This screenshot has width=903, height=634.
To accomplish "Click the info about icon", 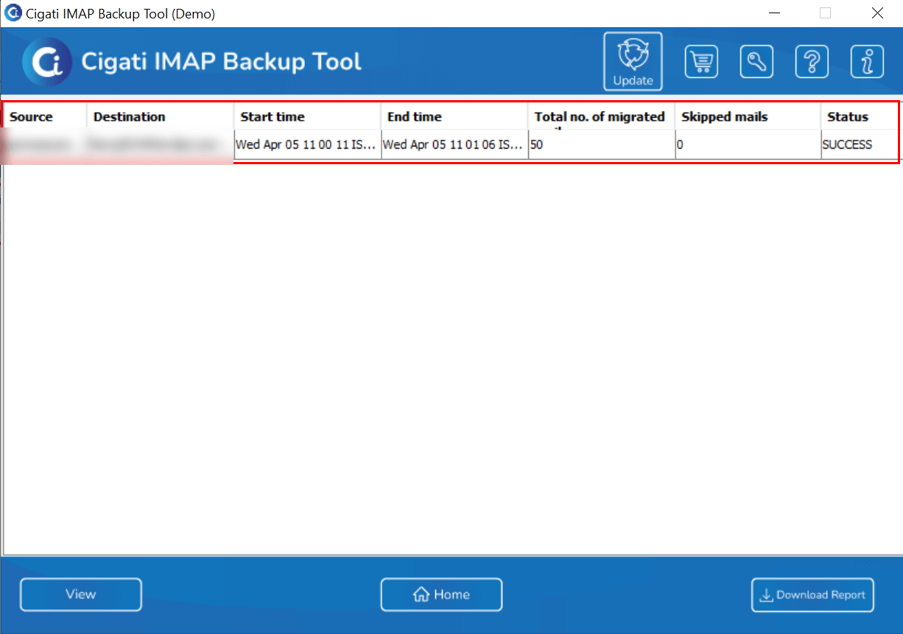I will tap(867, 62).
